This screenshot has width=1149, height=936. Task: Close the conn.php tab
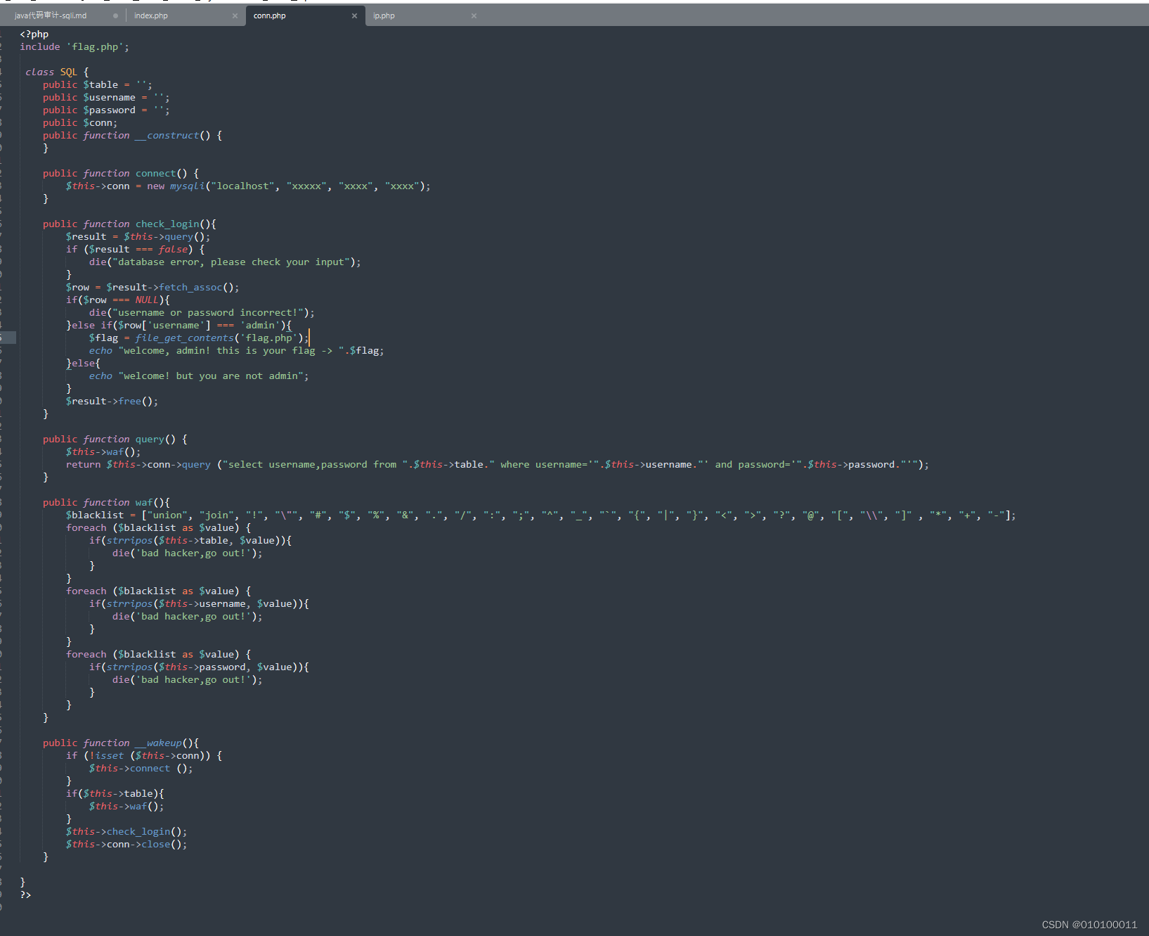(354, 15)
